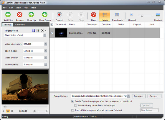Click the Output folder path field
Screen dimensions: 165x120
[x=99, y=96]
